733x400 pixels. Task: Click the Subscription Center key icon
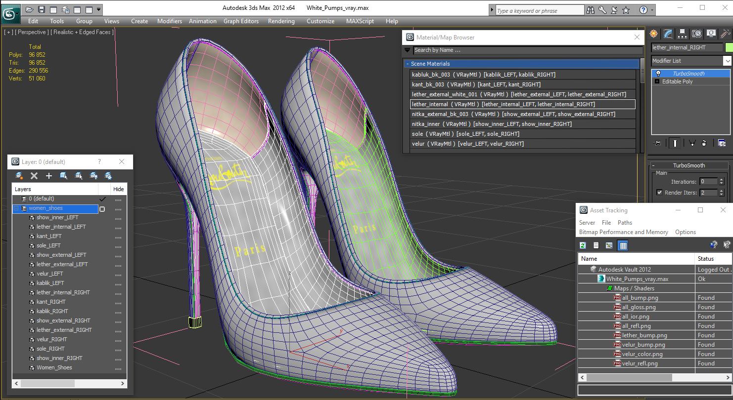click(602, 10)
